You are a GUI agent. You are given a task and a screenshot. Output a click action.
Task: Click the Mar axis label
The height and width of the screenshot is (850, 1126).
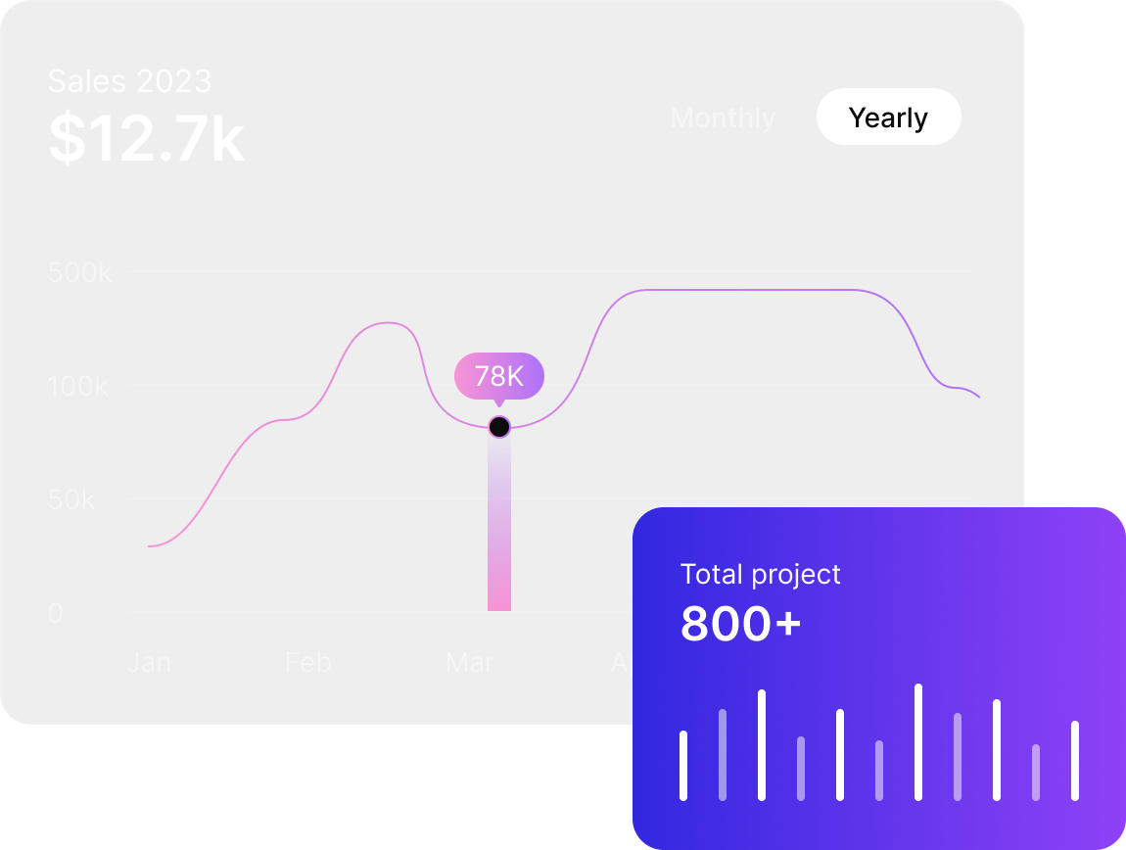tap(470, 662)
